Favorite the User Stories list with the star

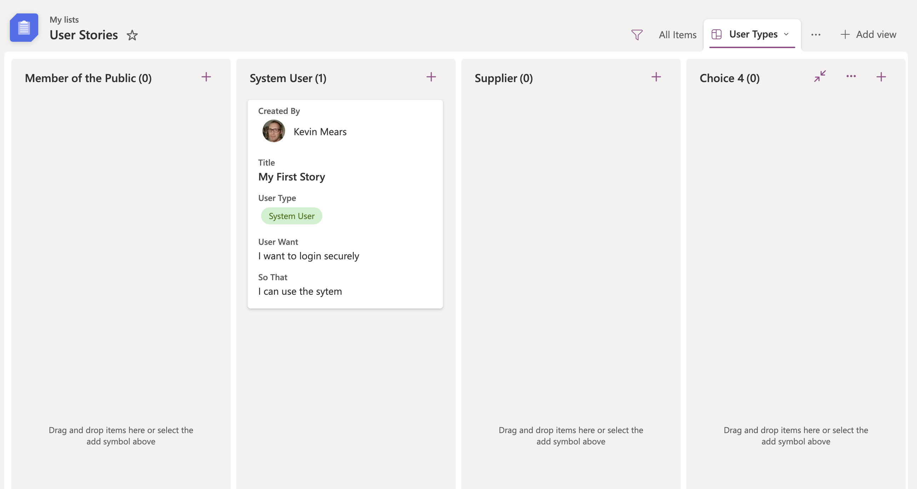(132, 35)
